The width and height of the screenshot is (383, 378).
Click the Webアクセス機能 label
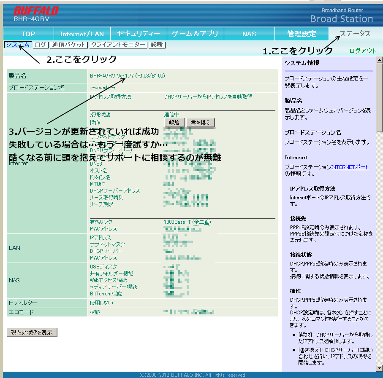108,280
